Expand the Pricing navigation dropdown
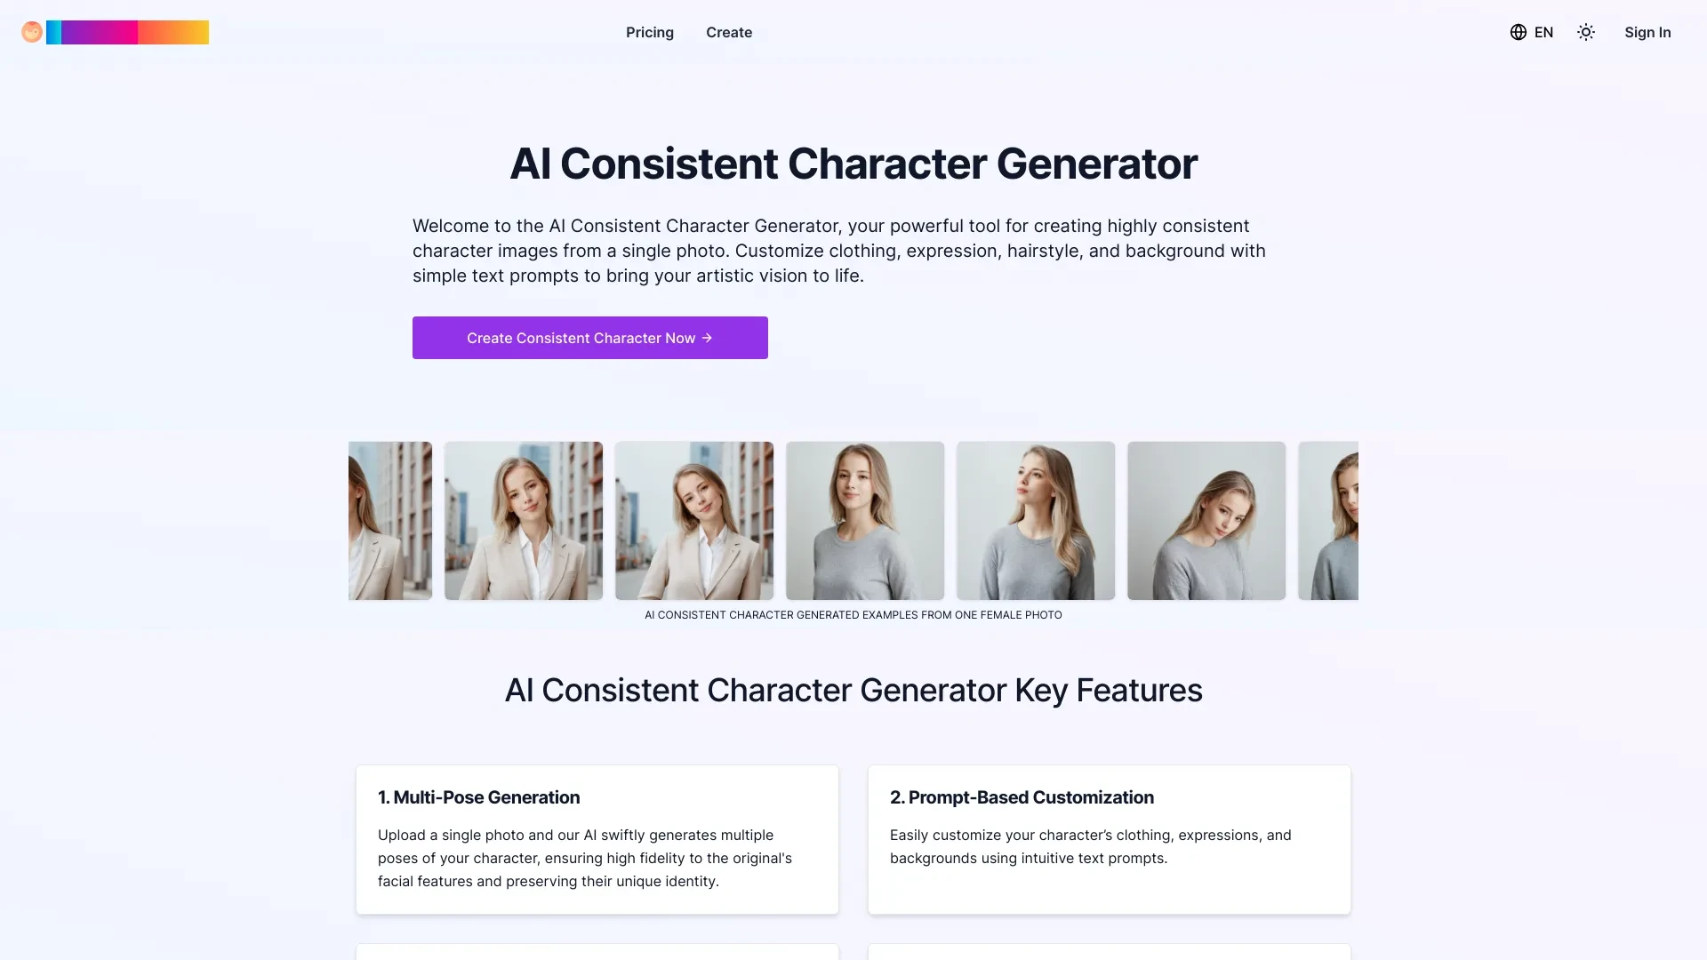This screenshot has width=1707, height=960. 650,32
